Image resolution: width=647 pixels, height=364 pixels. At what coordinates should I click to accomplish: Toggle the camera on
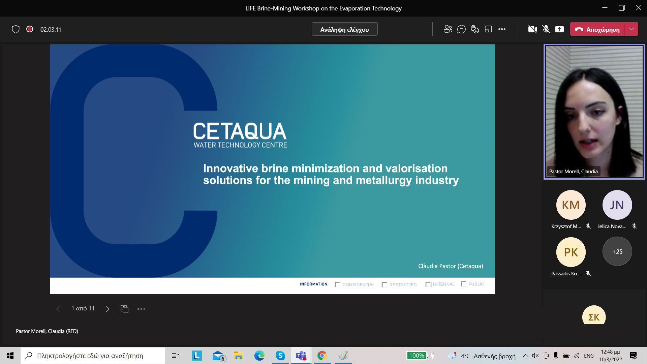pyautogui.click(x=532, y=29)
